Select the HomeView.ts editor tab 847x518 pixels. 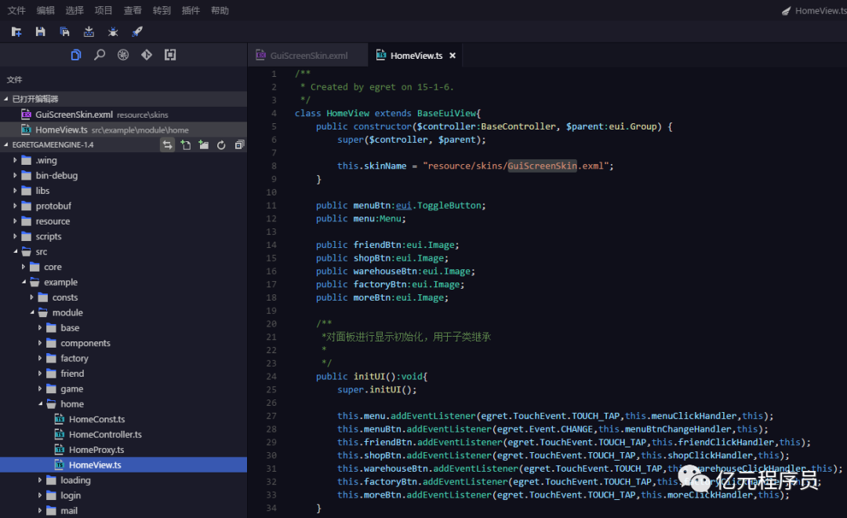[416, 56]
